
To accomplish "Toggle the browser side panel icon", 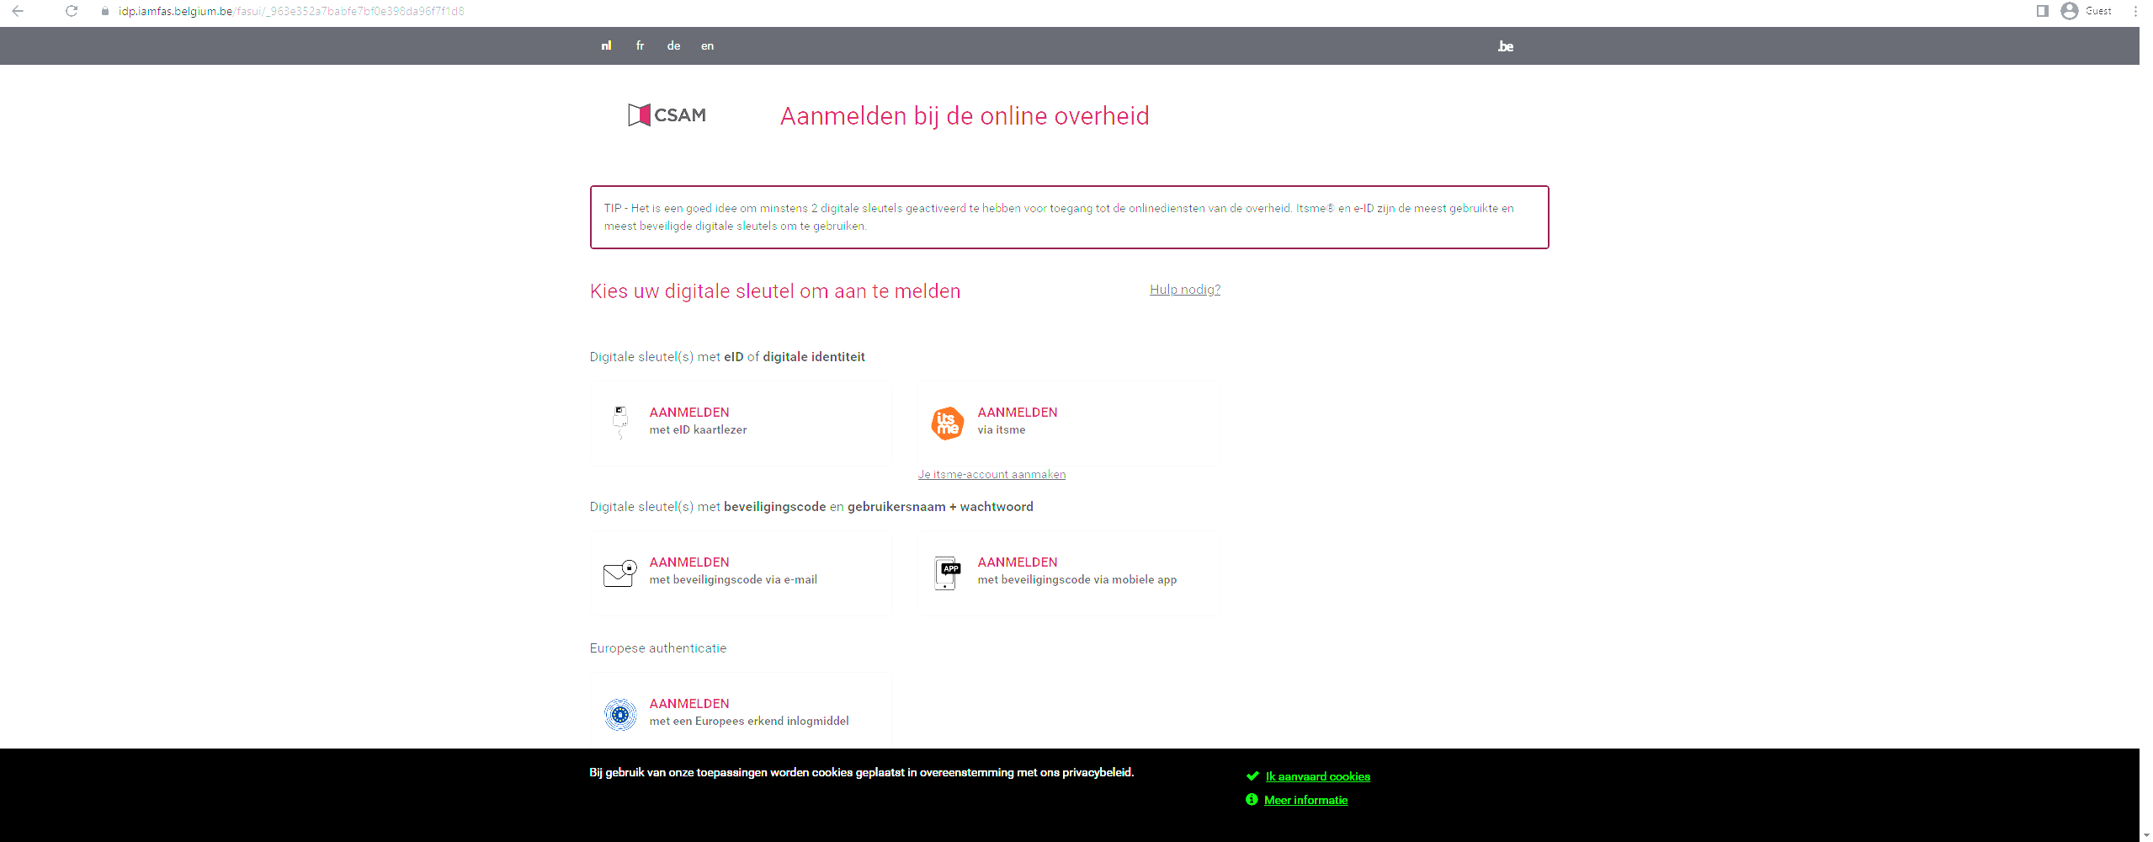I will tap(2042, 11).
